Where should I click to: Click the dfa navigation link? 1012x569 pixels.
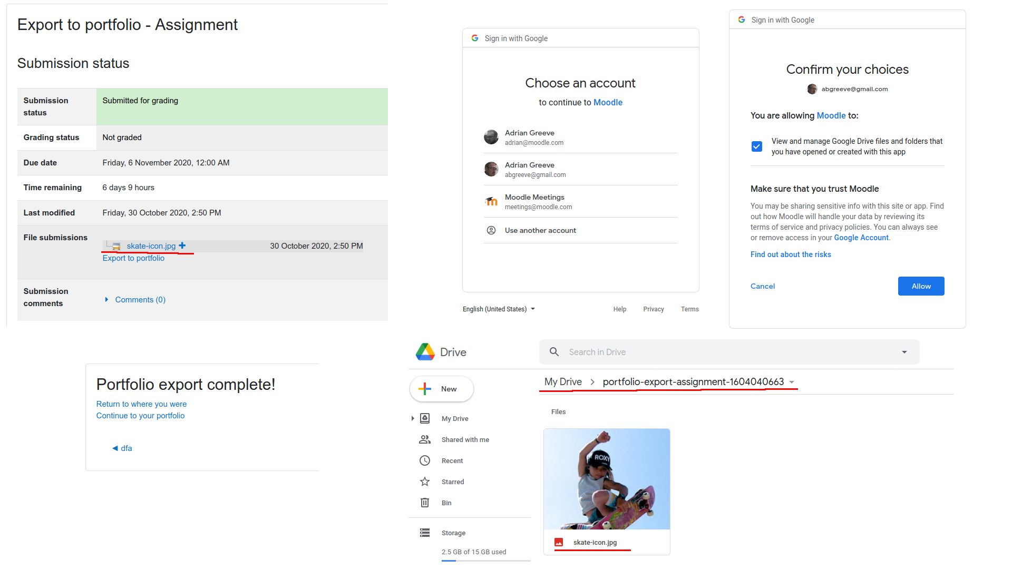click(126, 448)
